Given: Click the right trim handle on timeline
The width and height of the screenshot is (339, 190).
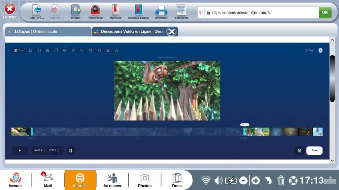Looking at the screenshot, I should coord(244,132).
